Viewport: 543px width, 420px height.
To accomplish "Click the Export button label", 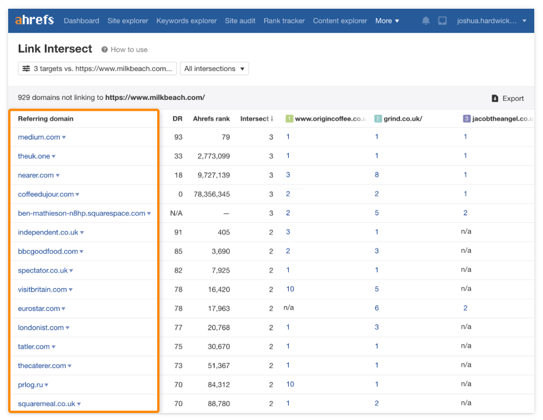I will point(513,99).
